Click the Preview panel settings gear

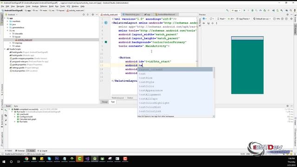click(x=288, y=14)
